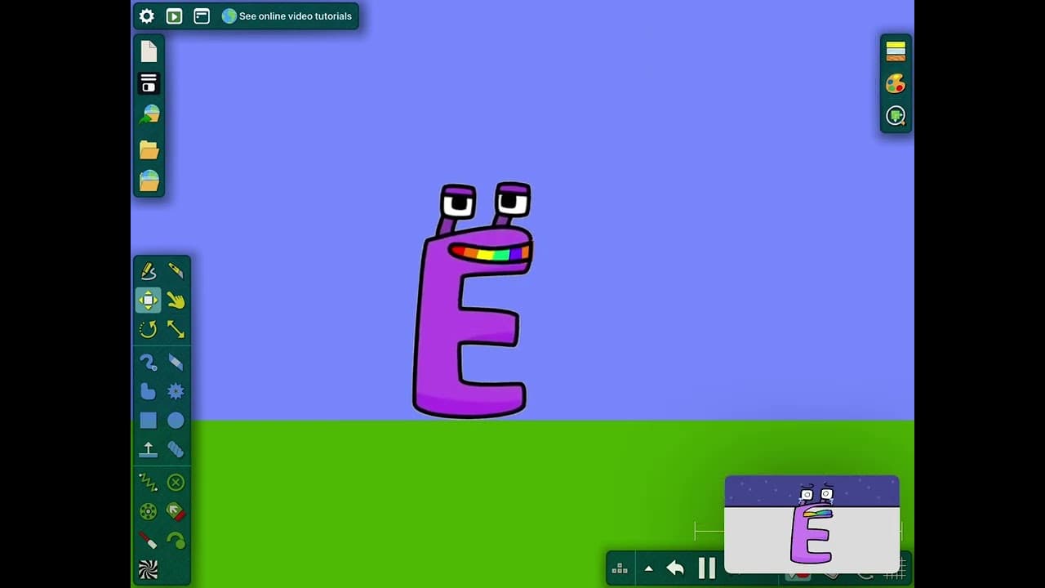Image resolution: width=1045 pixels, height=588 pixels.
Task: Select the yellow utility knife tool
Action: tap(176, 271)
